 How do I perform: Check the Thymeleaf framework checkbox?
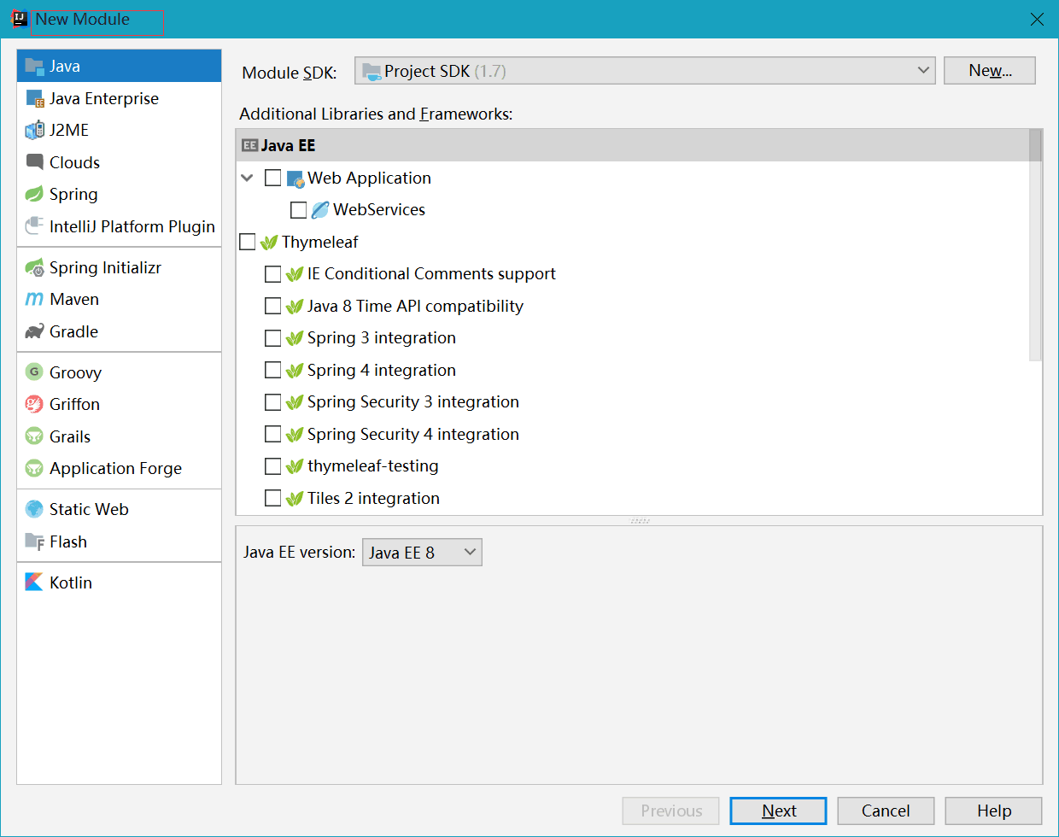click(x=248, y=242)
